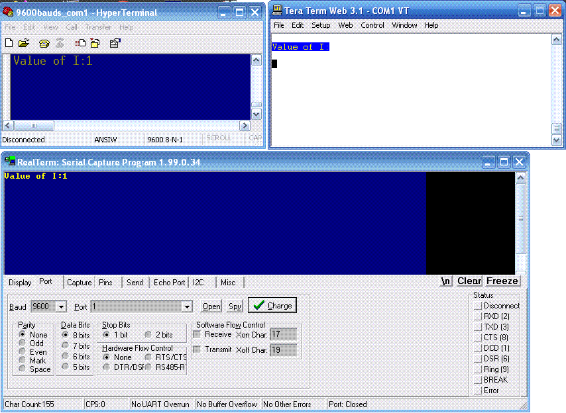This screenshot has height=413, width=566.
Task: Click the Freeze button in RealTerm
Action: pos(502,281)
